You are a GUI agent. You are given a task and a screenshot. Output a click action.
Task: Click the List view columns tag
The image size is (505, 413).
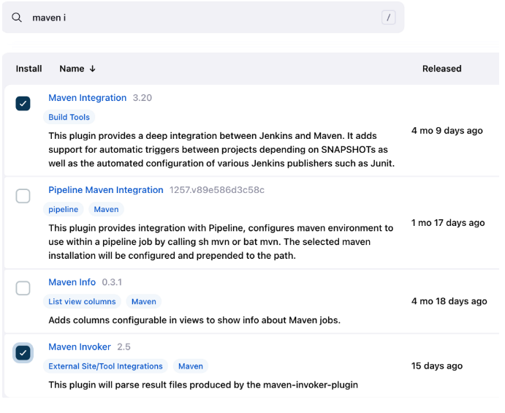(x=82, y=302)
